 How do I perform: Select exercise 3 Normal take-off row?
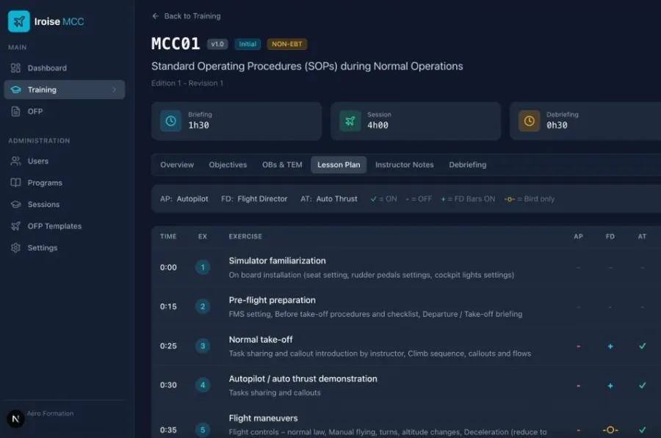pos(406,346)
